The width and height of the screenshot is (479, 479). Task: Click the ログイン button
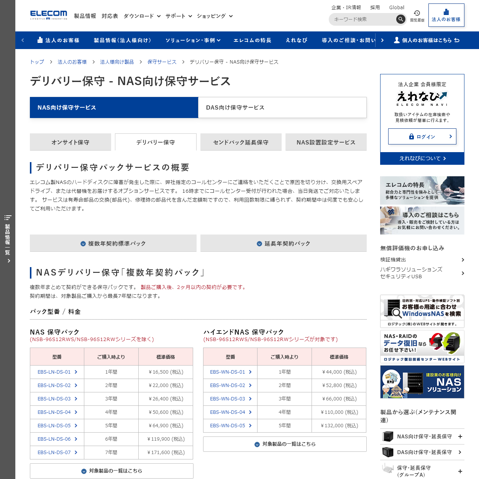(422, 136)
